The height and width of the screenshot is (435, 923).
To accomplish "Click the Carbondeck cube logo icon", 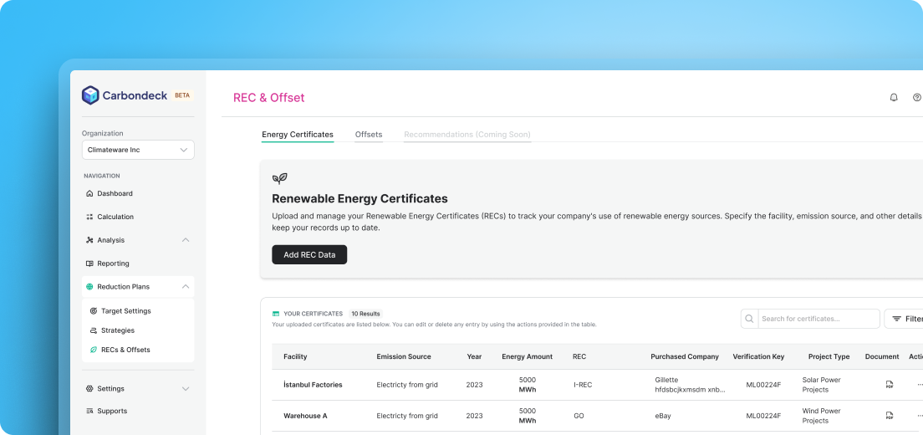I will (x=90, y=95).
